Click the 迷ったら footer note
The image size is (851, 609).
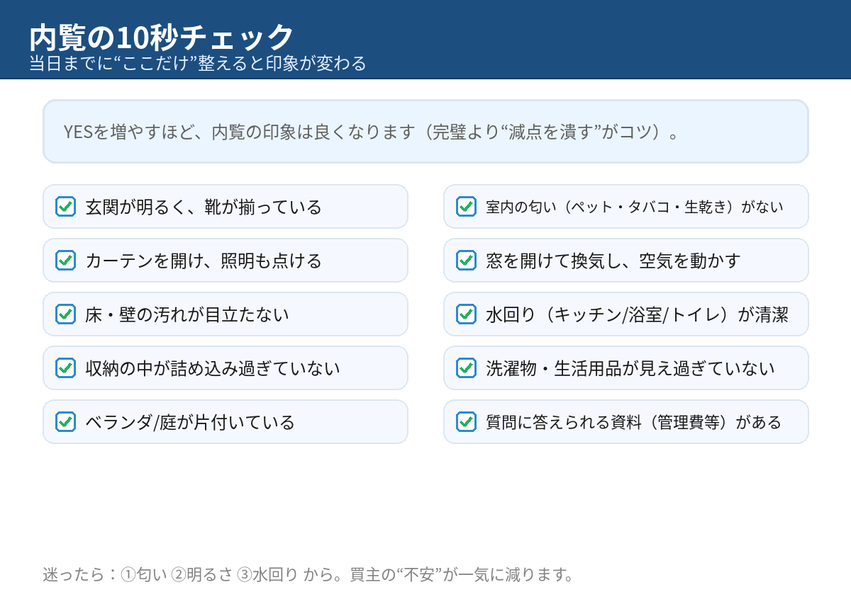pos(308,574)
